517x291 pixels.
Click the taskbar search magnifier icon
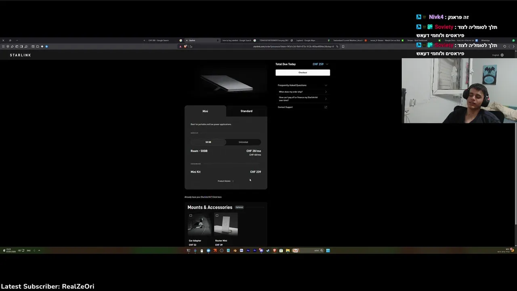coord(322,251)
